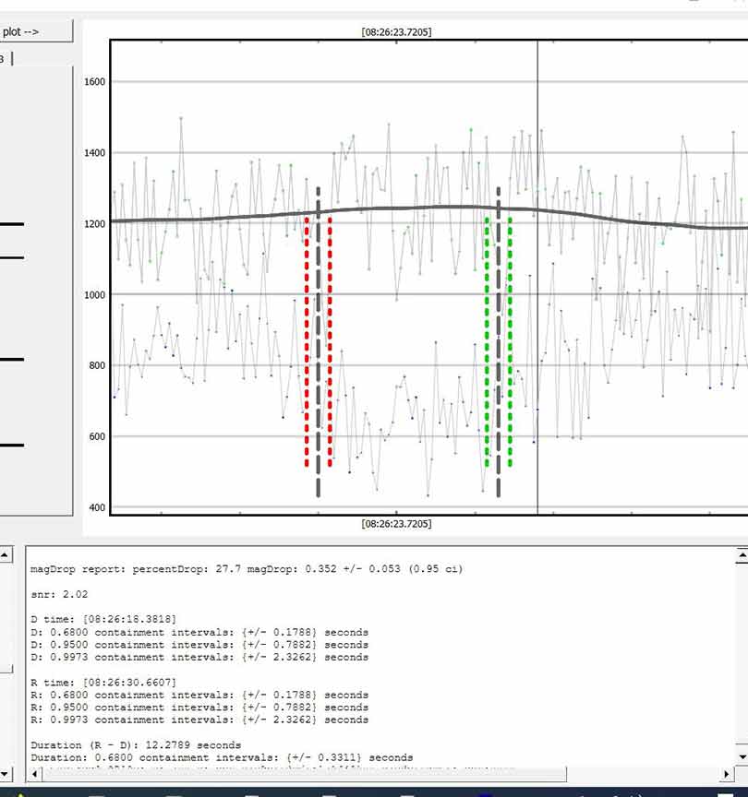The width and height of the screenshot is (748, 797).
Task: Click the "R: 0.9973 containment intervals" line
Action: [199, 720]
